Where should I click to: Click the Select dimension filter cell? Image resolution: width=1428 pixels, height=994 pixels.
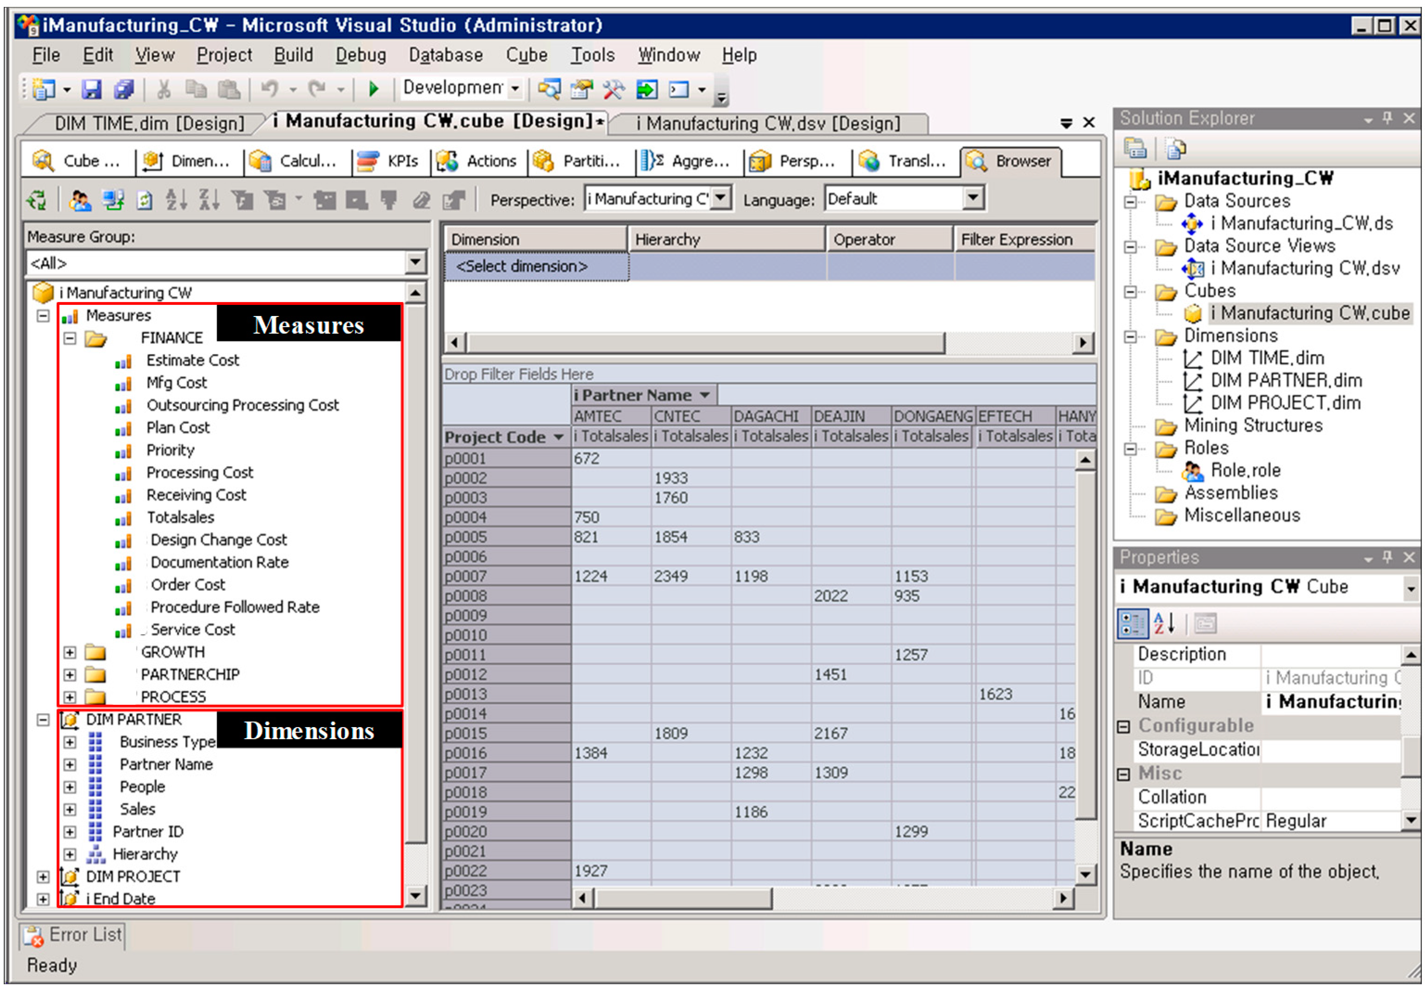coord(536,266)
